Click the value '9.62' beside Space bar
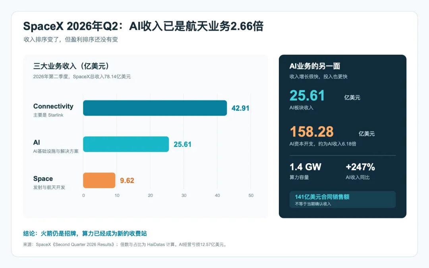429x268 pixels. (x=127, y=181)
